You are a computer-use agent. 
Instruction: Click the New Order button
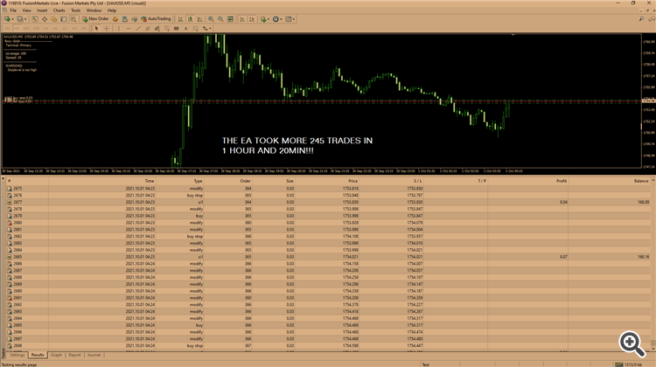(x=95, y=19)
